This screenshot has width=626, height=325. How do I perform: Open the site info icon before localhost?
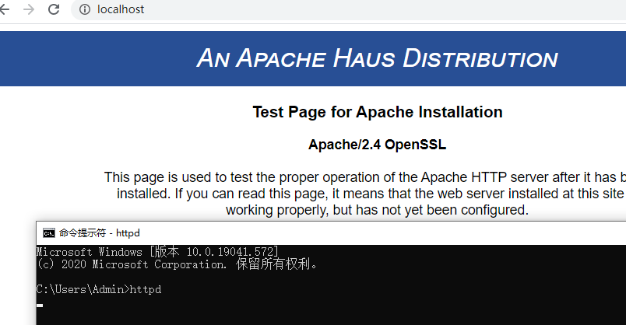coord(85,9)
